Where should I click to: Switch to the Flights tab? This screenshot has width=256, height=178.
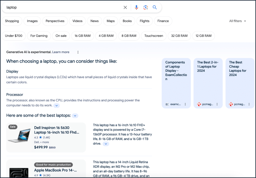tap(144, 21)
